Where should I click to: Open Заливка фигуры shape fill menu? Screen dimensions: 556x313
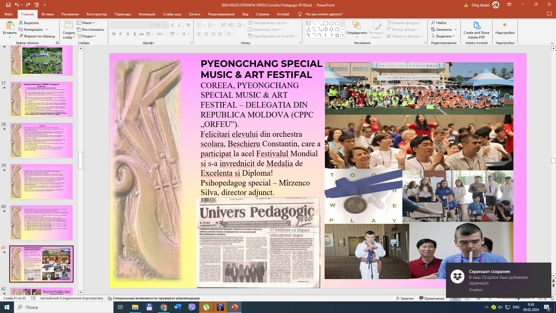pos(404,23)
